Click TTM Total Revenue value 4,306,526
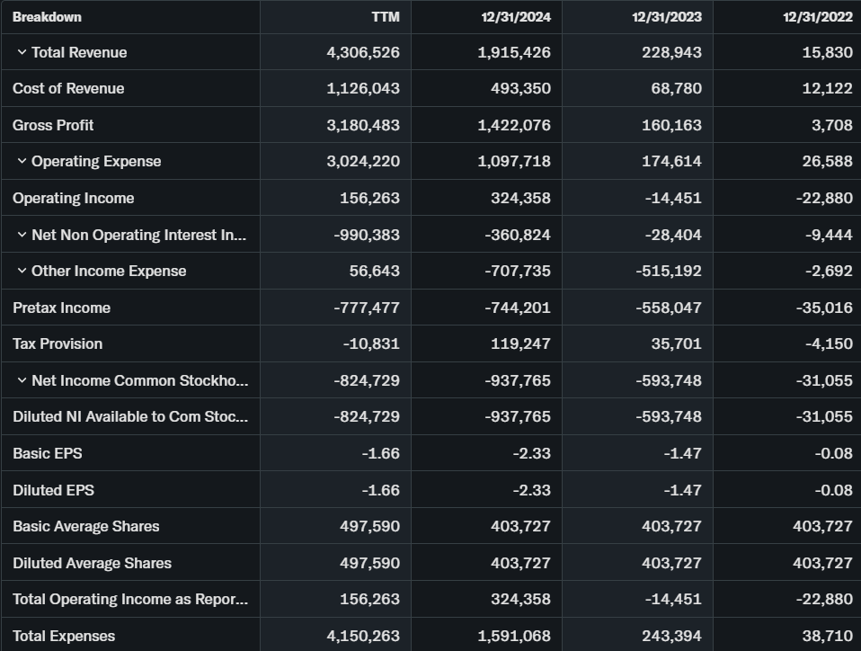The height and width of the screenshot is (651, 861). [363, 52]
